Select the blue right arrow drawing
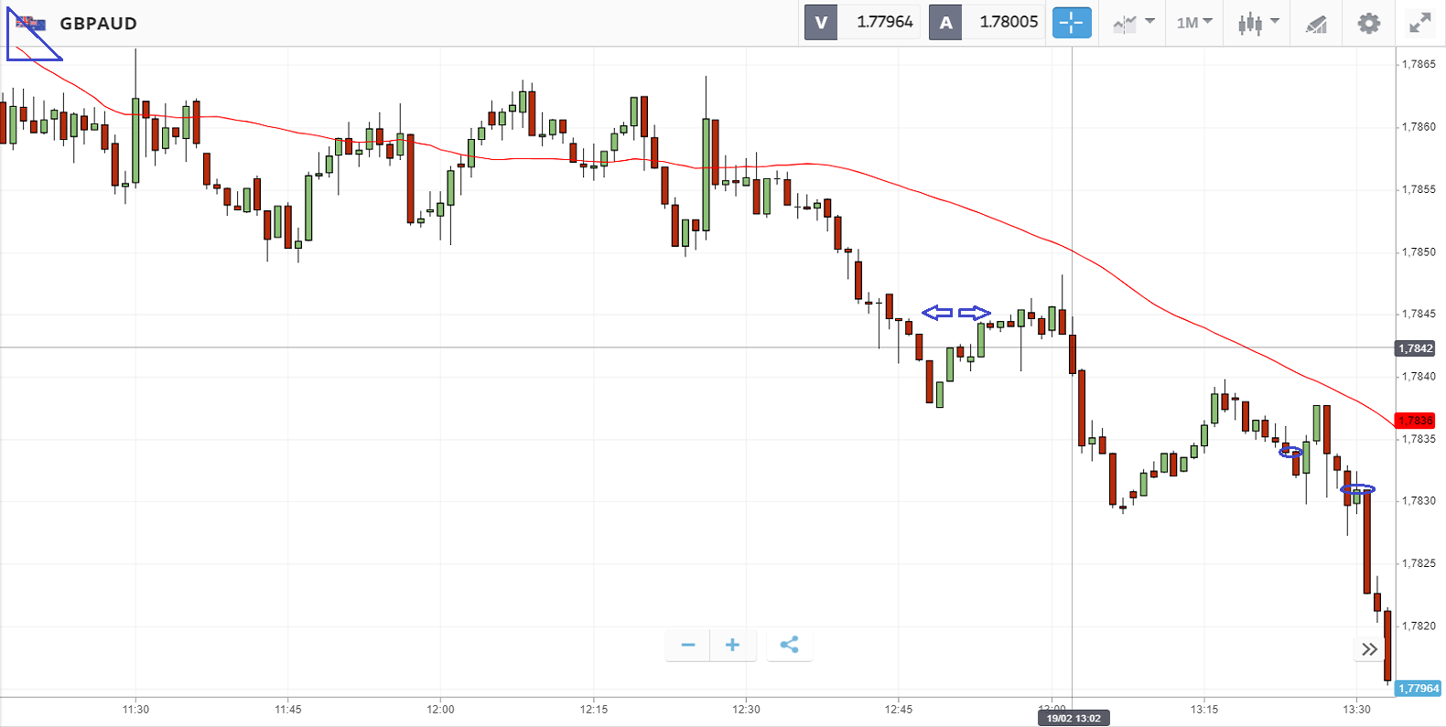 [975, 313]
